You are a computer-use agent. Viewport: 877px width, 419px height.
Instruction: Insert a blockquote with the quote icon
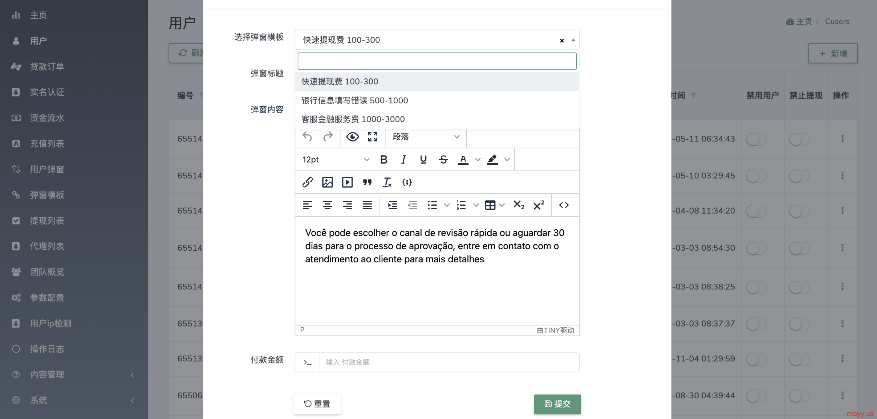(x=367, y=182)
